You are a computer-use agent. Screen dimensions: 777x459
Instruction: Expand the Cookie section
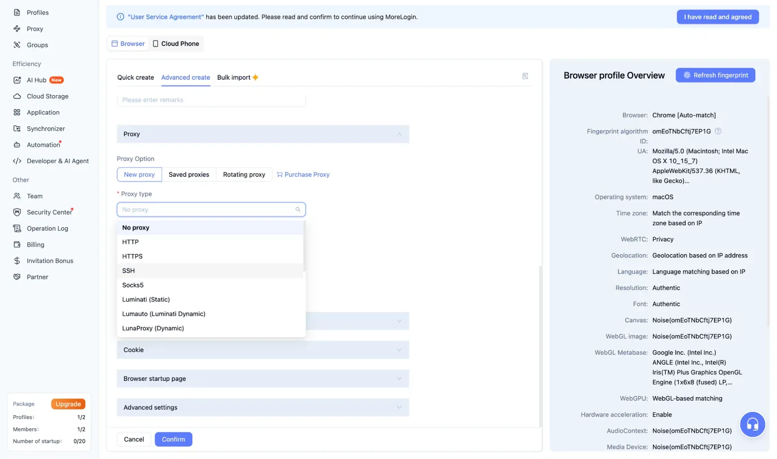tap(263, 350)
